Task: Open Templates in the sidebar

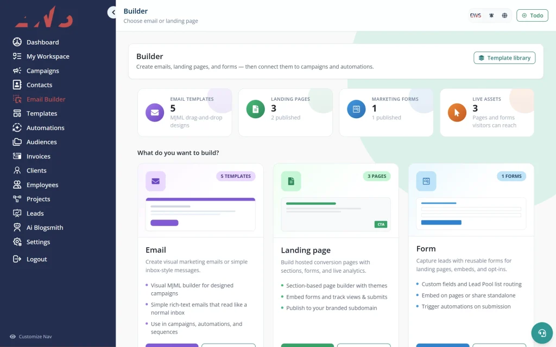Action: click(x=42, y=113)
